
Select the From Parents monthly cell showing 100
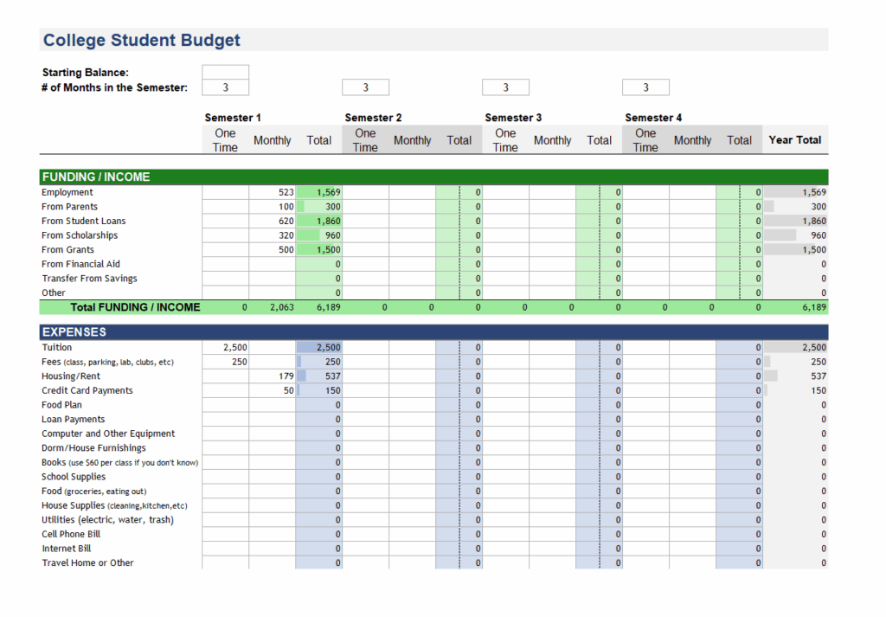(273, 206)
